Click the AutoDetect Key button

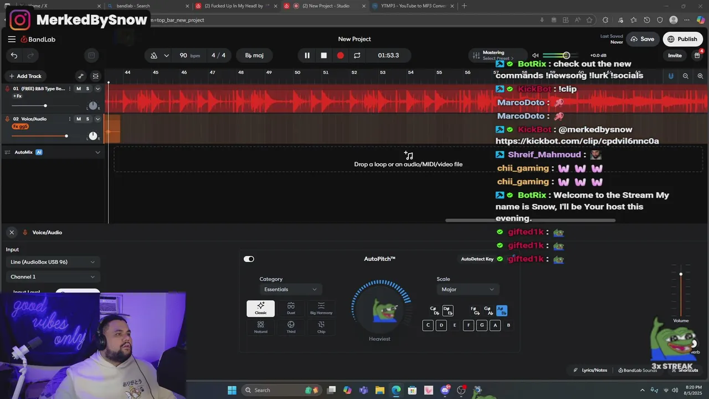pyautogui.click(x=477, y=259)
